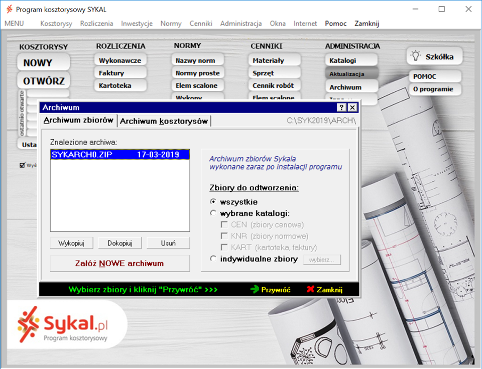This screenshot has width=482, height=369.
Task: Switch to the Archiwum zbiorów tab
Action: tap(78, 120)
